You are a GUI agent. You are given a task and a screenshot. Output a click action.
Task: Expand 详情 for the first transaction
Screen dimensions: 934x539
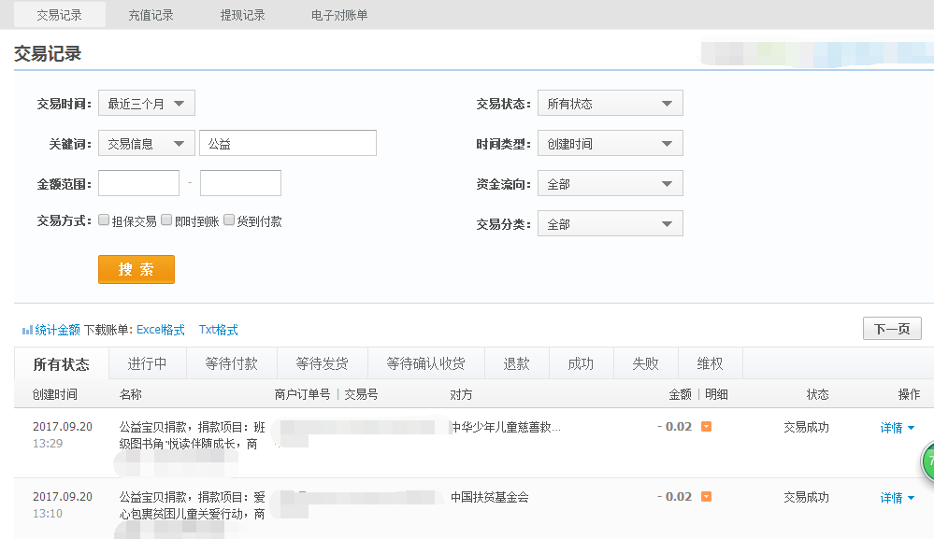[897, 428]
